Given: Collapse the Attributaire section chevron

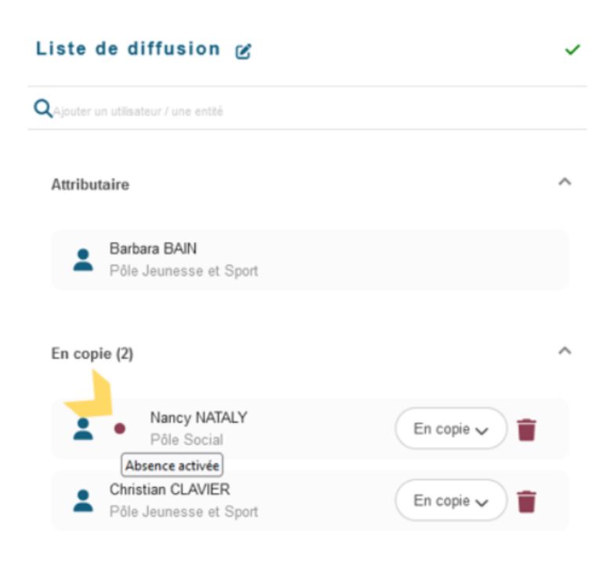Looking at the screenshot, I should click(x=565, y=182).
